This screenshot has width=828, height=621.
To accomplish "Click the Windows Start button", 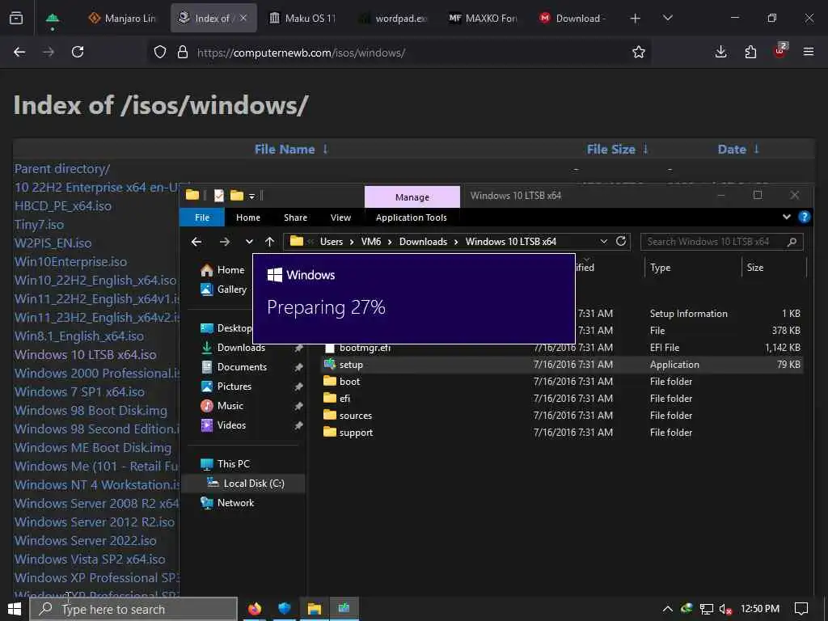I will [15, 609].
